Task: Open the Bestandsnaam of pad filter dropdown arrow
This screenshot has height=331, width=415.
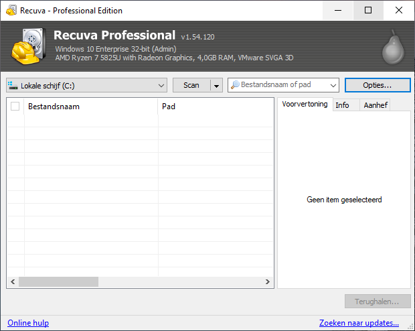Action: (333, 85)
